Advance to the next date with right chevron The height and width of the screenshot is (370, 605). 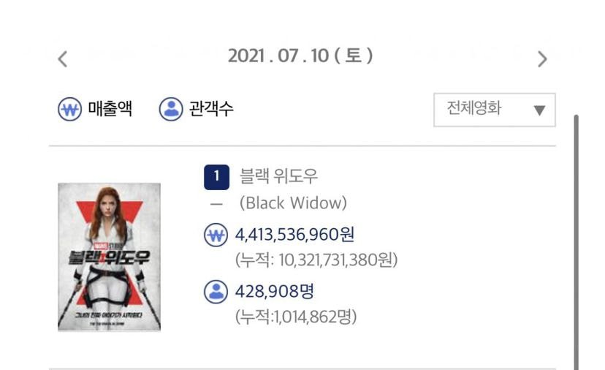click(x=542, y=59)
